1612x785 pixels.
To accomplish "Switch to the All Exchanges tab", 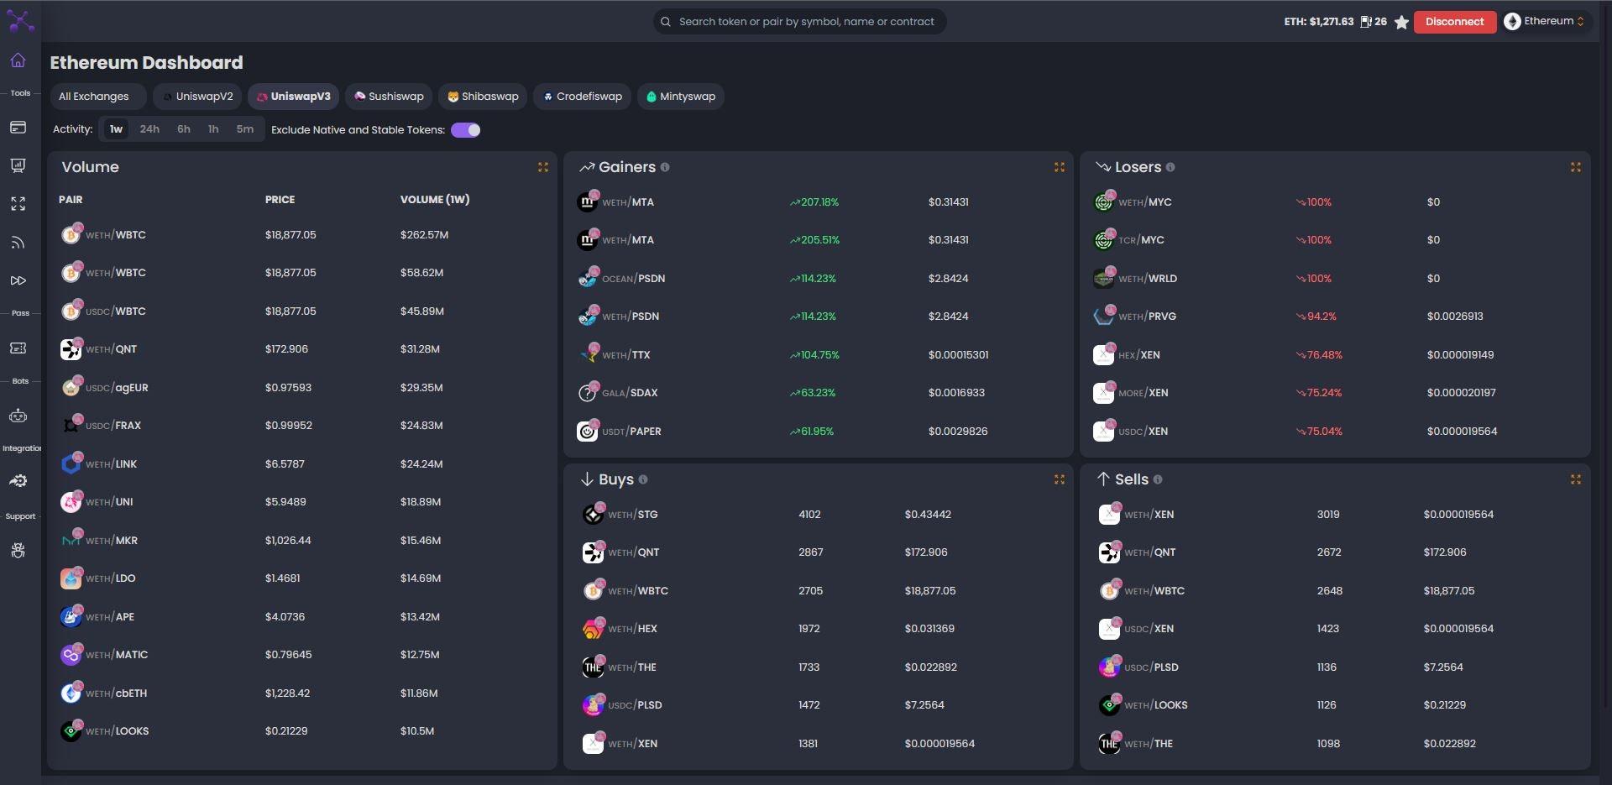I will point(94,97).
